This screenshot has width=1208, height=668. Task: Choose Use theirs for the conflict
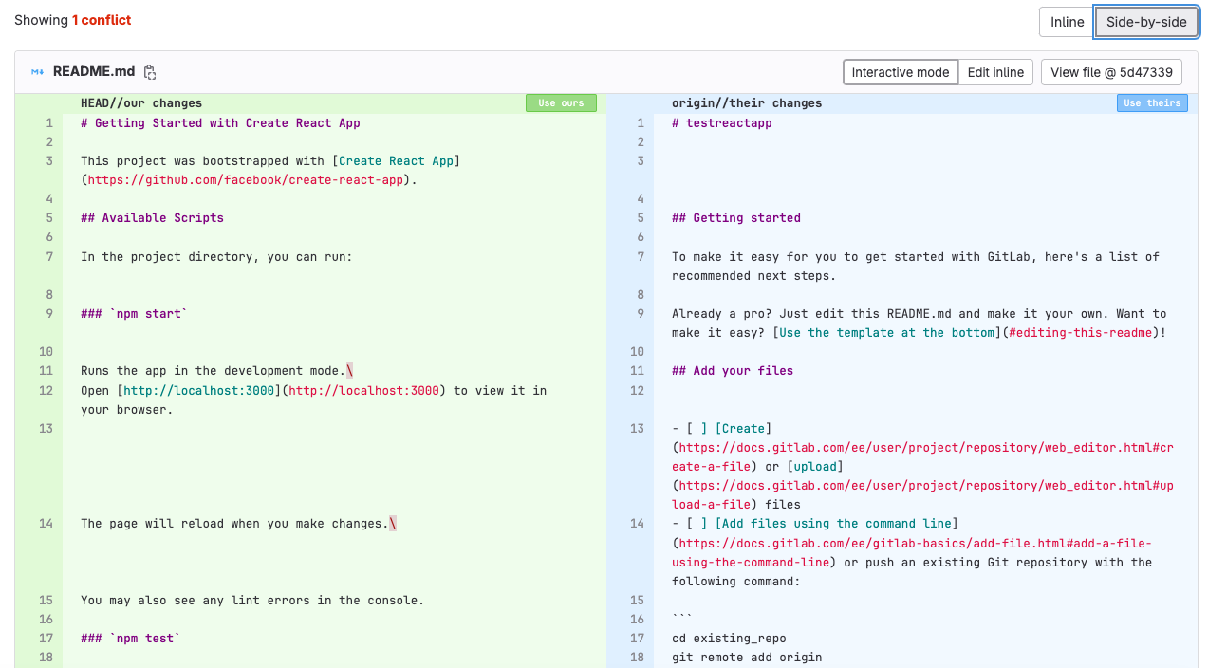click(1152, 102)
